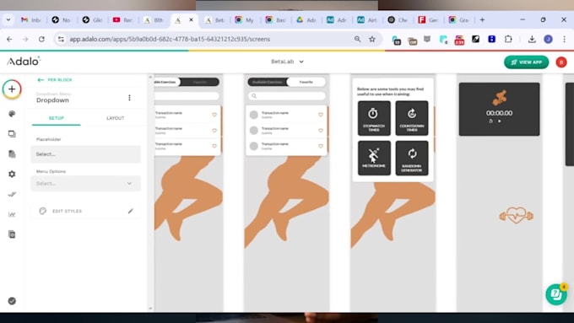The height and width of the screenshot is (323, 574).
Task: Click the Stopwatch Timer tile
Action: 374,118
